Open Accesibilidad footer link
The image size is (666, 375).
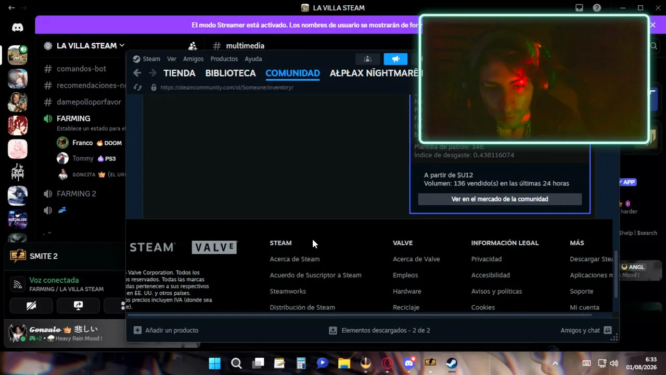tap(491, 275)
